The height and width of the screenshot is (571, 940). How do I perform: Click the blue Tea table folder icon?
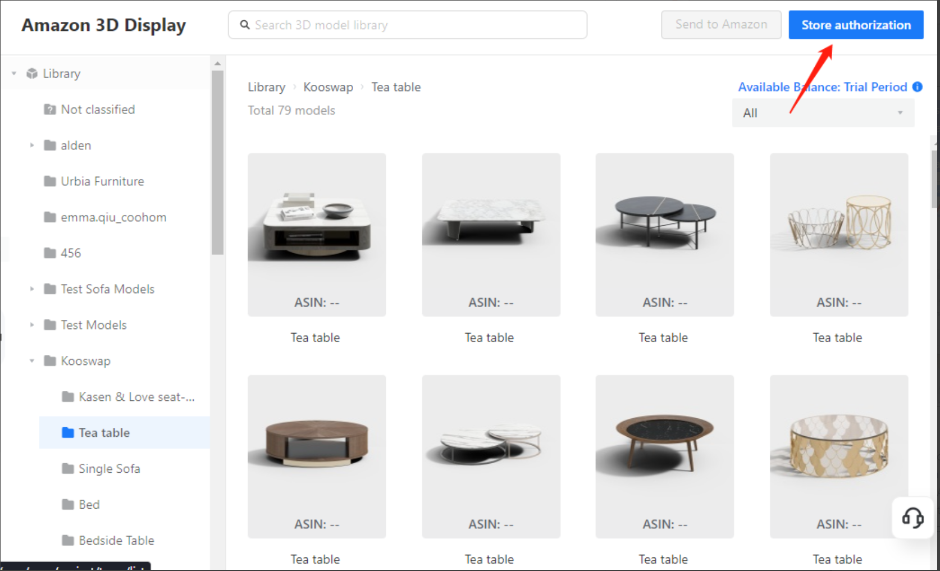(x=68, y=433)
